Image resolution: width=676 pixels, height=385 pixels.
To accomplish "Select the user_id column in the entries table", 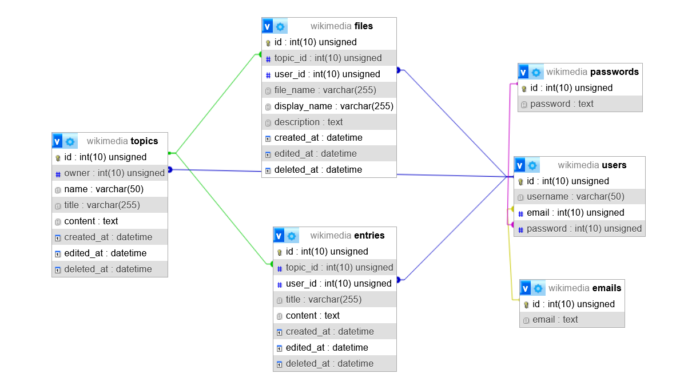I will (338, 283).
